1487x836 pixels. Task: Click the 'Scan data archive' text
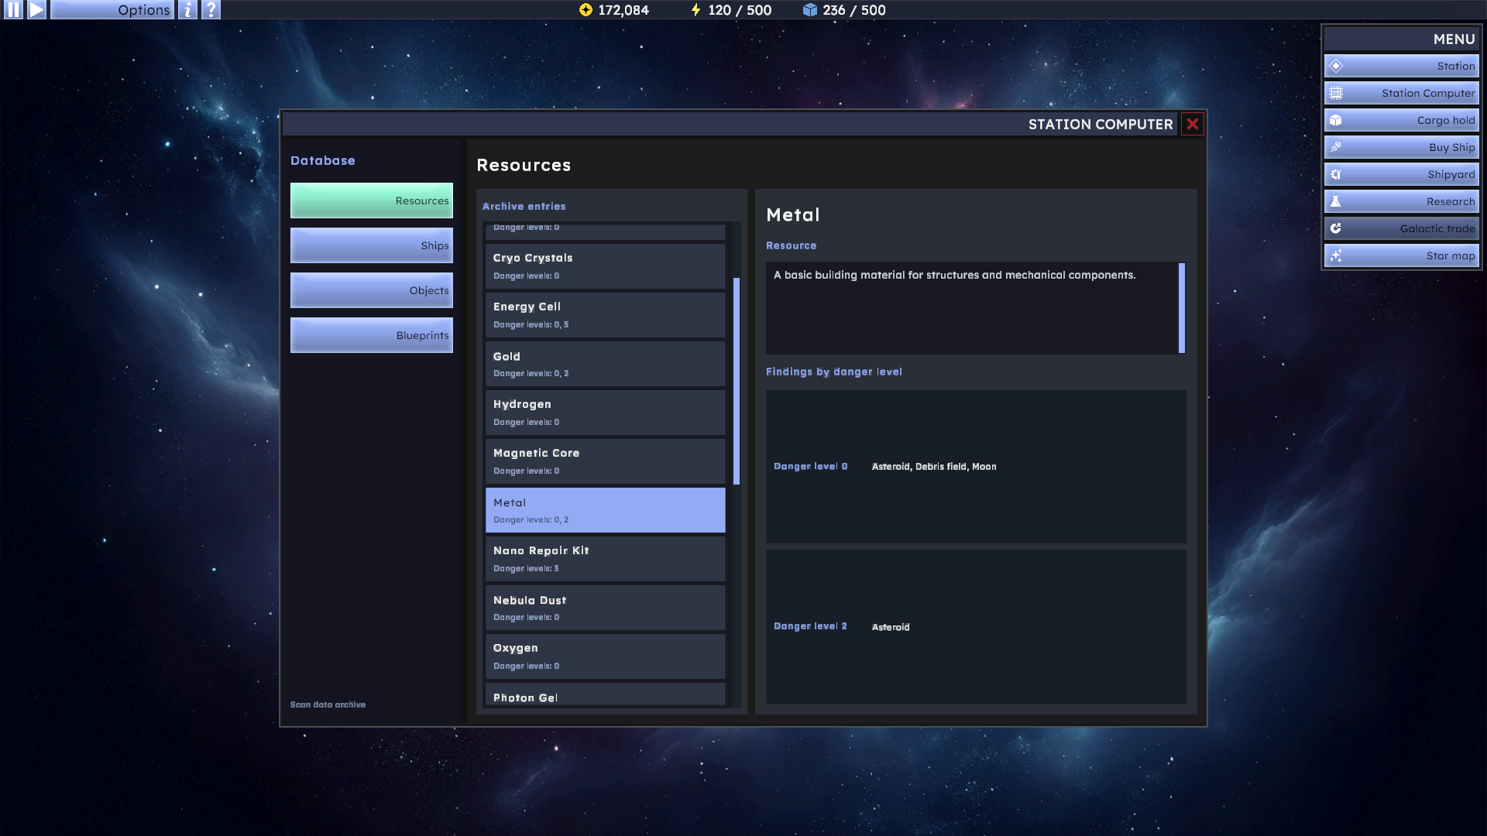(328, 704)
